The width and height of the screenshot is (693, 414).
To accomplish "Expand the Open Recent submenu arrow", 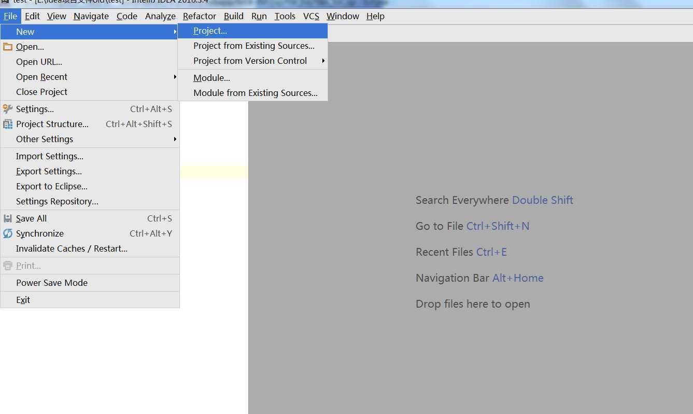I will tap(175, 77).
